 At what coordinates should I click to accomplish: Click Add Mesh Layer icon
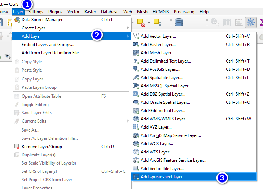pos(136,53)
